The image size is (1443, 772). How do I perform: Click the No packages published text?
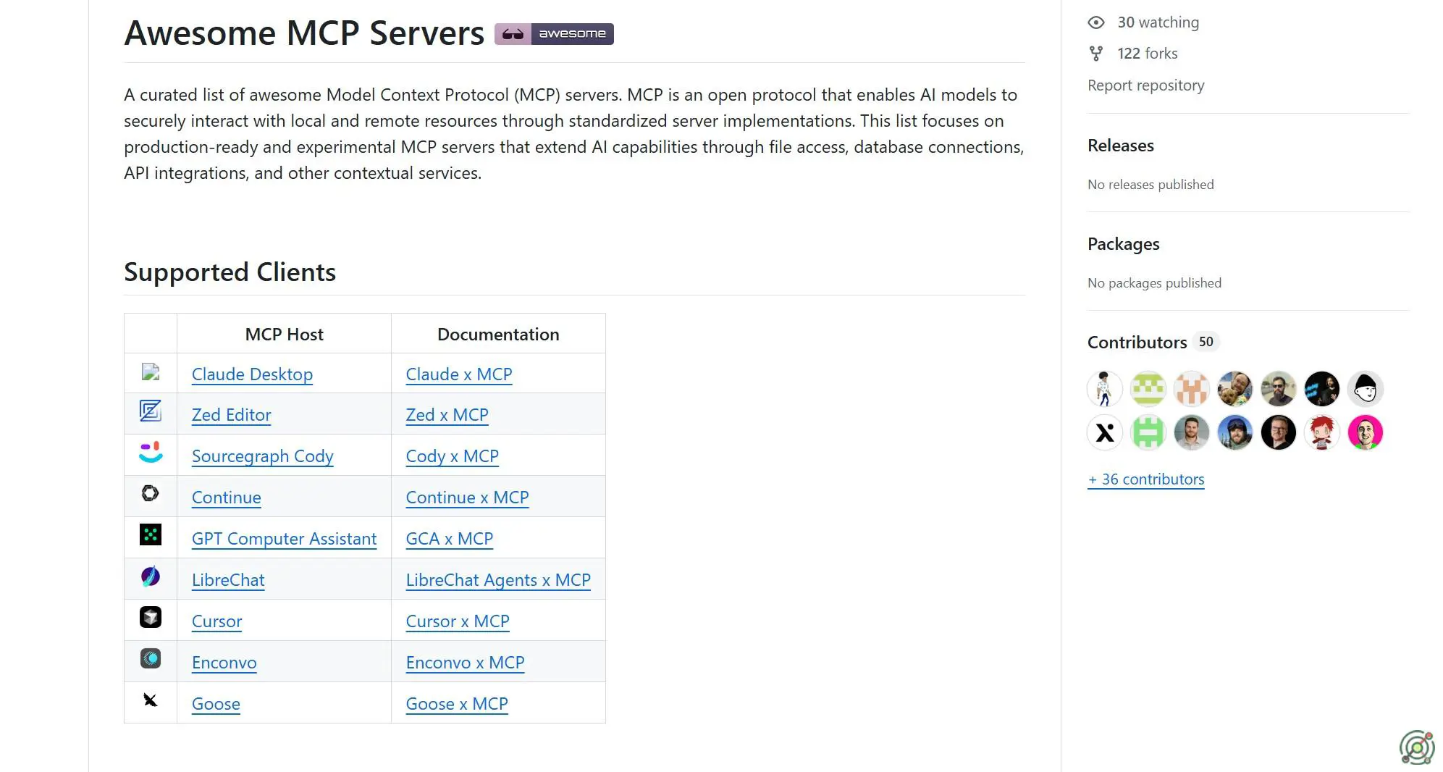(x=1154, y=283)
